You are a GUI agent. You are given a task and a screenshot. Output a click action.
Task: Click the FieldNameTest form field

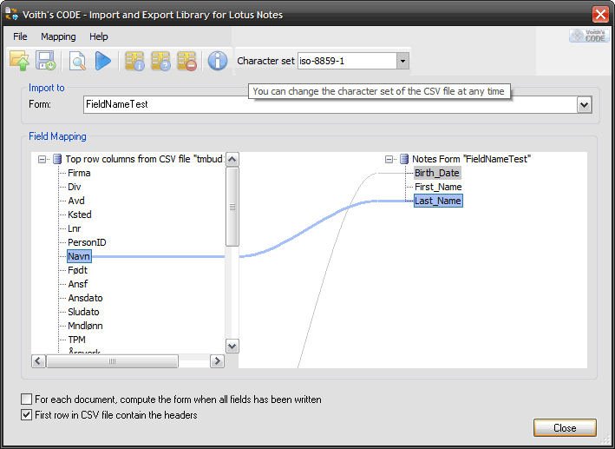click(x=330, y=105)
